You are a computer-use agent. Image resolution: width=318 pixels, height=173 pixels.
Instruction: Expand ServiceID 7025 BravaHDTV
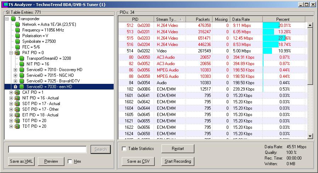16,81
